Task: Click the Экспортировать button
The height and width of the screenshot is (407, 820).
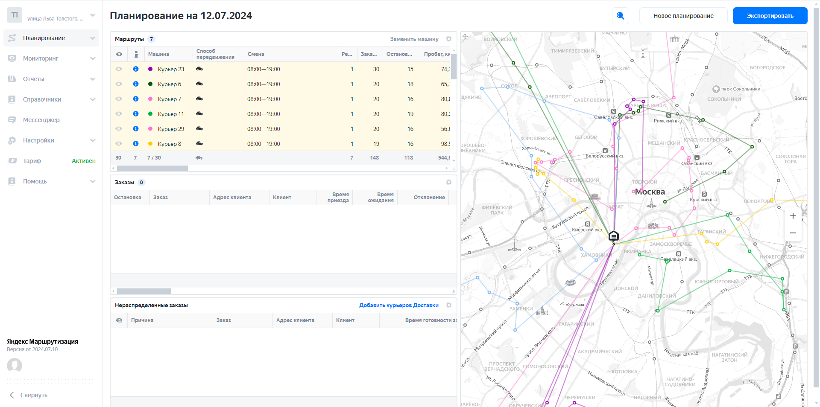Action: [x=770, y=16]
